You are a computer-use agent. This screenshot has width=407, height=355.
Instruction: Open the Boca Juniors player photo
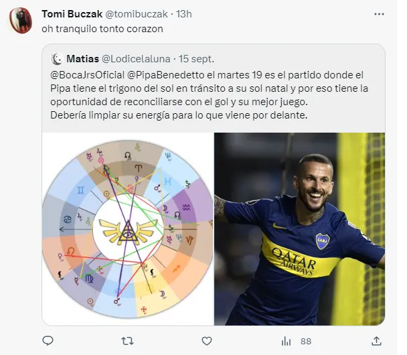299,228
